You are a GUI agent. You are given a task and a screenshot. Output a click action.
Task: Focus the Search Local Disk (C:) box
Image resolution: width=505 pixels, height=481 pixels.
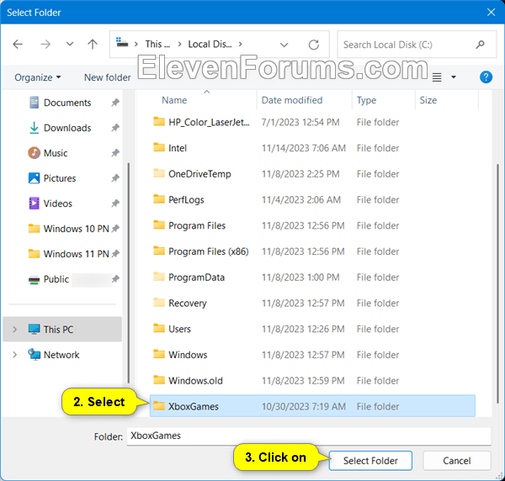click(x=417, y=45)
